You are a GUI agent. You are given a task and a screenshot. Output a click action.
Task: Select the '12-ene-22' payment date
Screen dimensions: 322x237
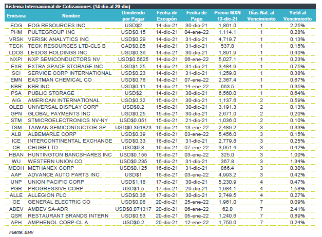197,223
